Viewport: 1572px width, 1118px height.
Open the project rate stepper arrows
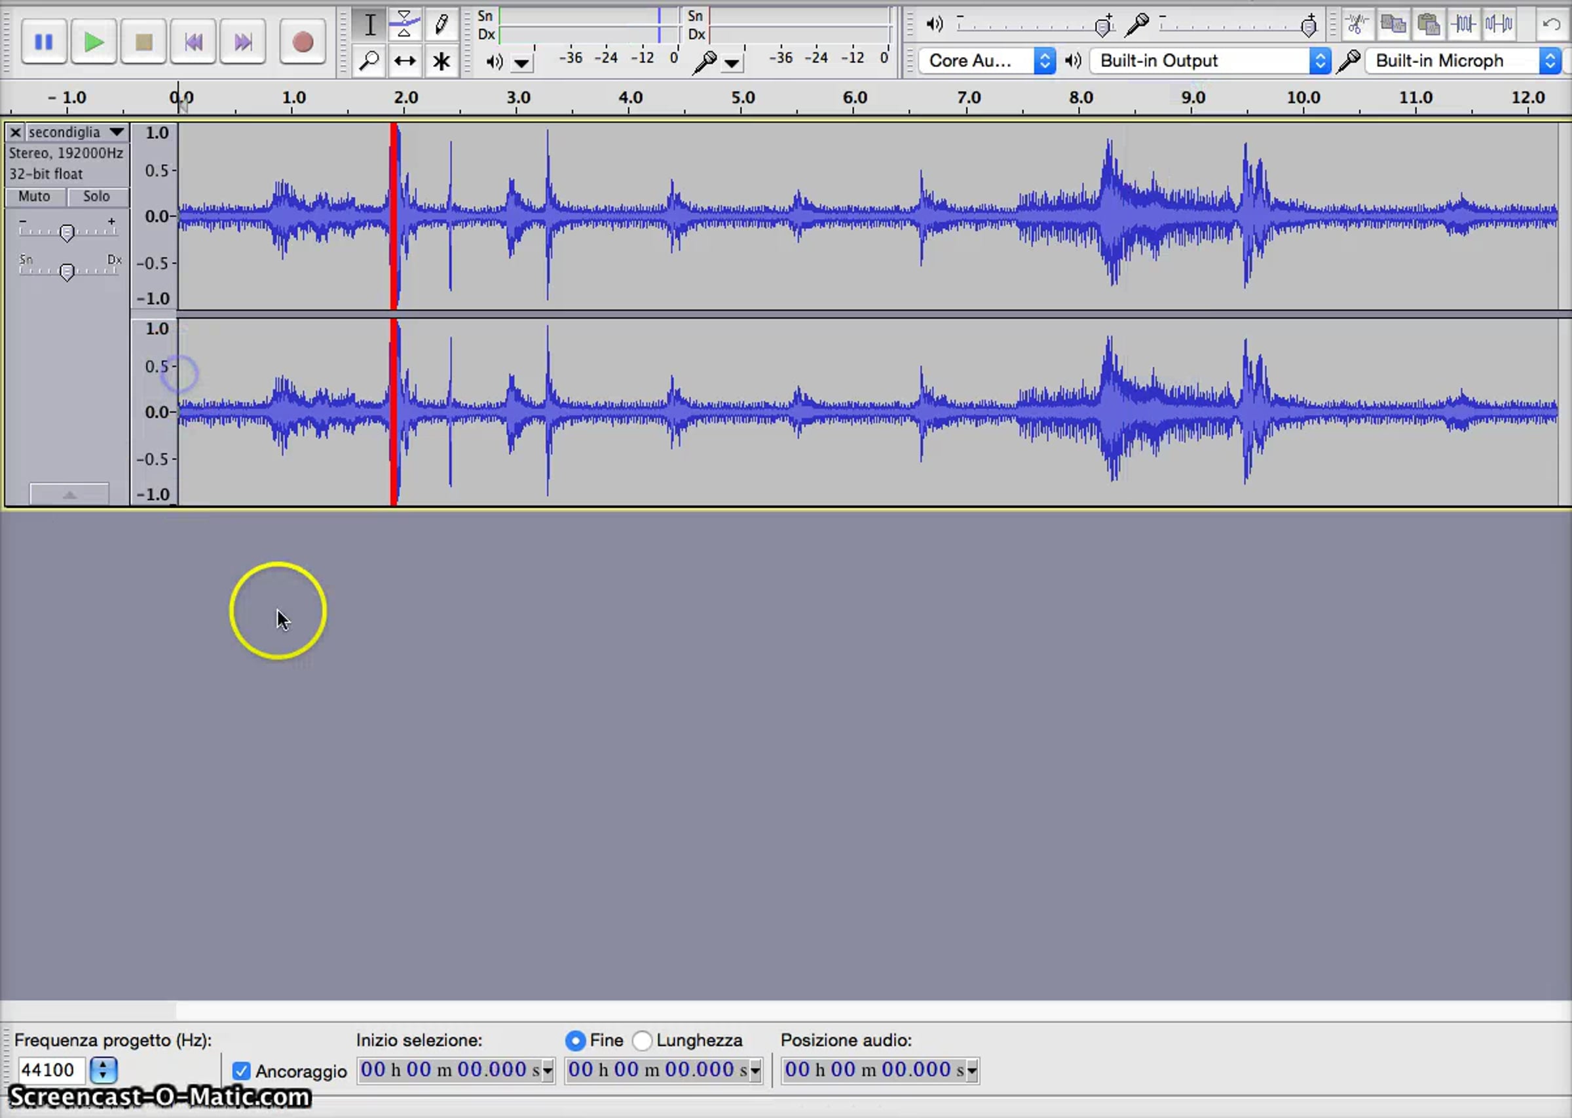point(103,1070)
